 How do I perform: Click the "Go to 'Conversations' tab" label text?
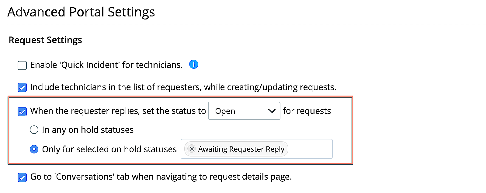(161, 177)
